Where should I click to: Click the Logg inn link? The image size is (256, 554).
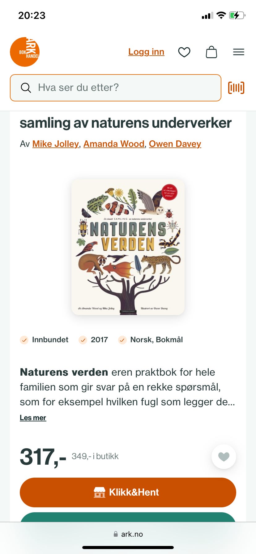pos(146,52)
